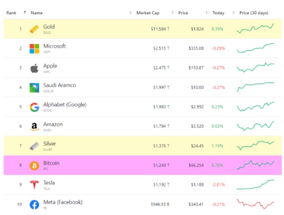The width and height of the screenshot is (284, 215).
Task: Sort by Today change column
Action: point(218,13)
